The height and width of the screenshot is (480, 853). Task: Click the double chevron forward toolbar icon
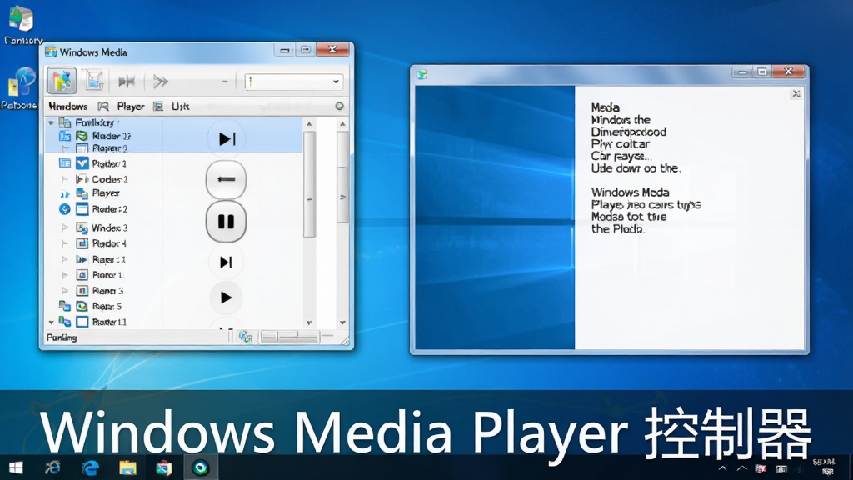click(161, 82)
